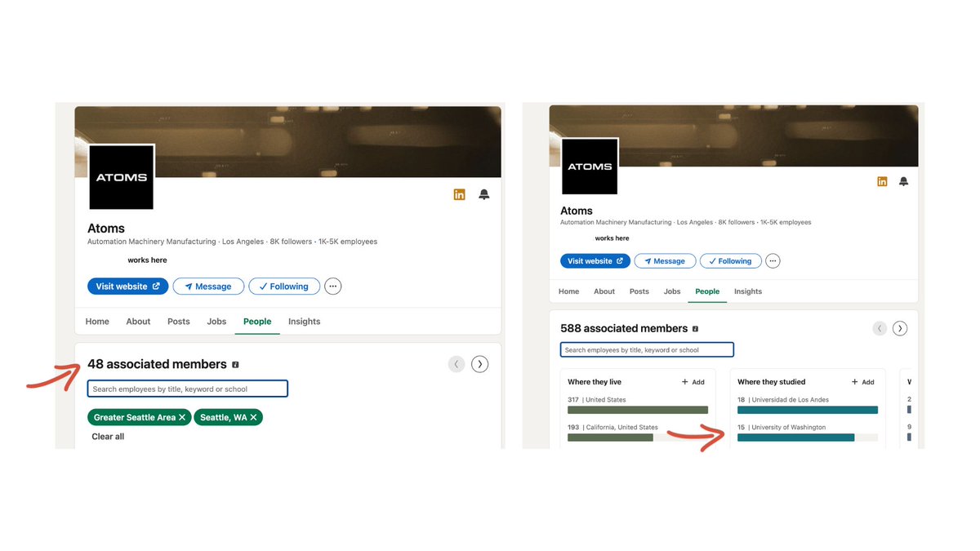Open Posts tab in right screenshot
This screenshot has height=551, width=980.
(639, 291)
